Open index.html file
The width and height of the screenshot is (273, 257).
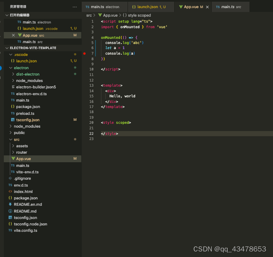click(42, 192)
